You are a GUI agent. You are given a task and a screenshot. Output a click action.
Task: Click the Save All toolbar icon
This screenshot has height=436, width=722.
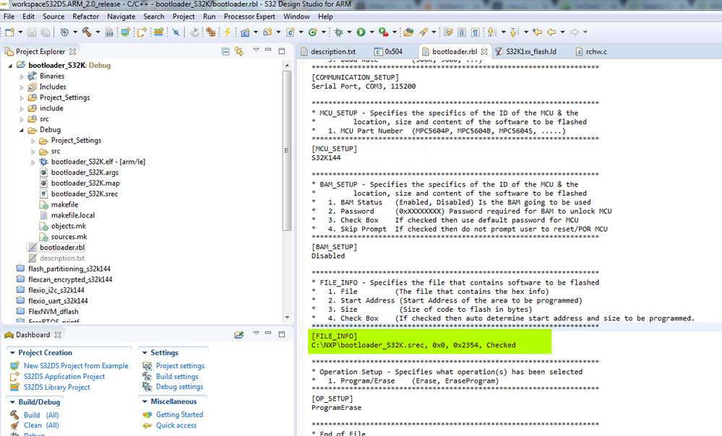46,32
